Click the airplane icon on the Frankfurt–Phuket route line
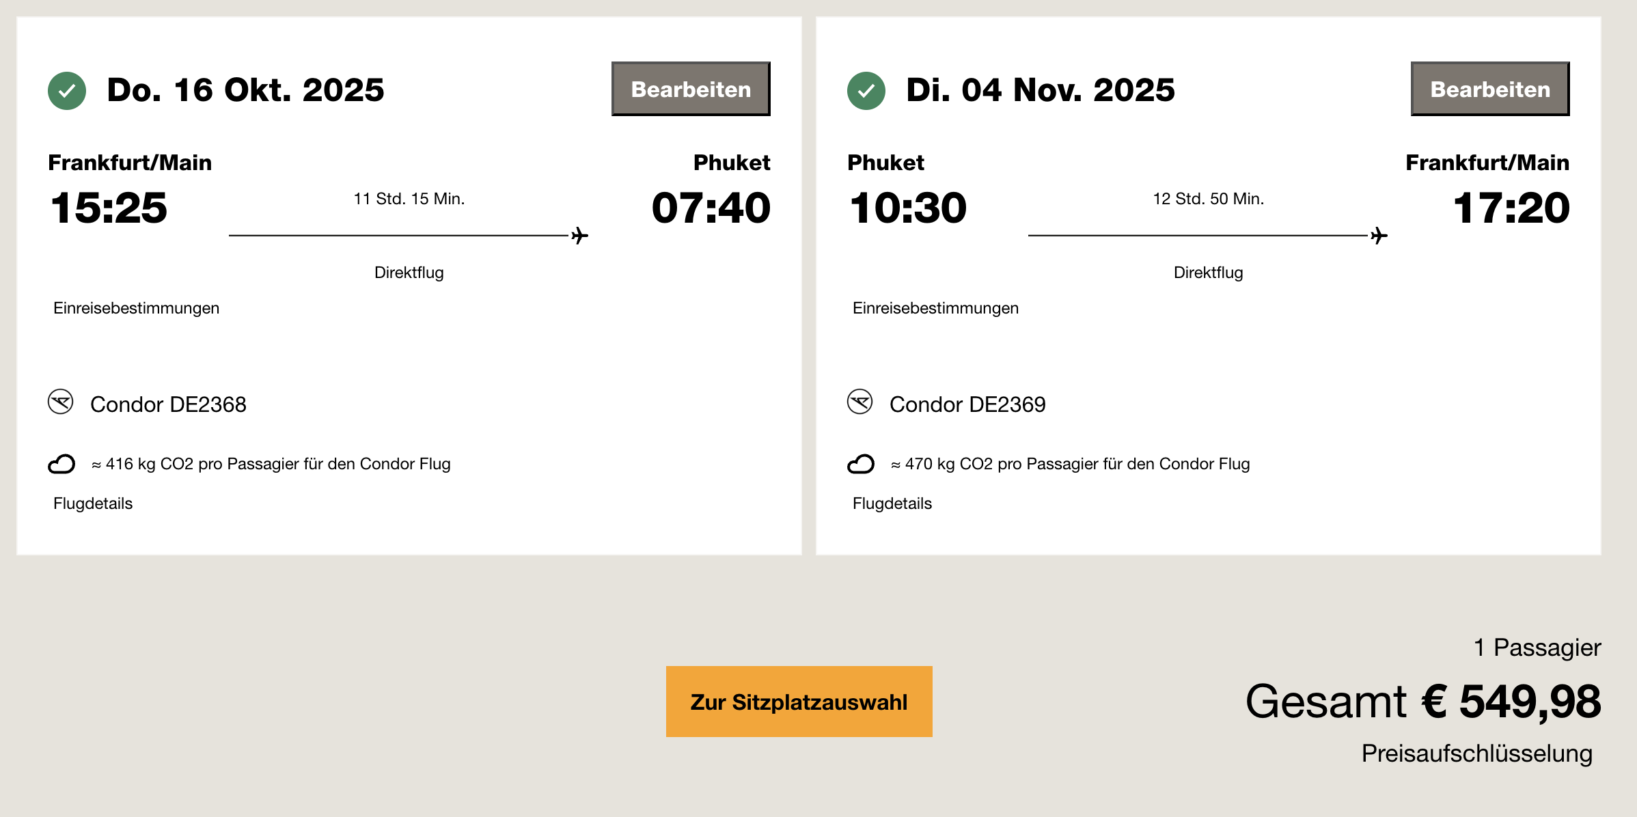Image resolution: width=1637 pixels, height=817 pixels. (579, 236)
